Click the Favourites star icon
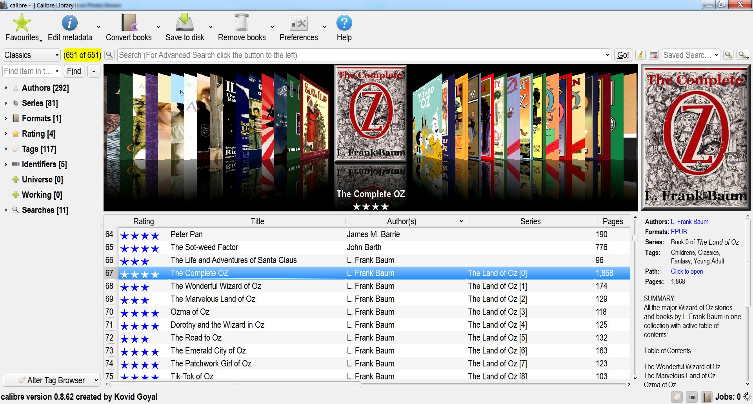Viewport: 753px width, 404px height. tap(22, 23)
